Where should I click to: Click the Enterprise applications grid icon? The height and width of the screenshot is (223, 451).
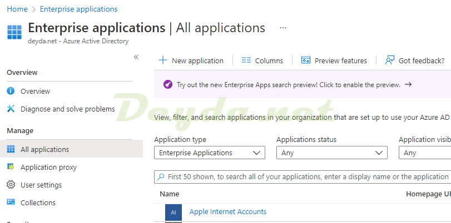(x=14, y=32)
